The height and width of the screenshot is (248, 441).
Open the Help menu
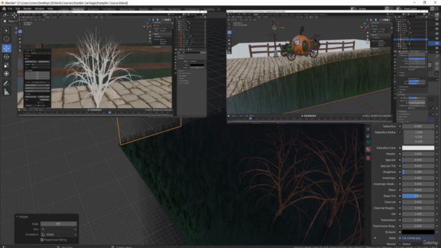50,9
